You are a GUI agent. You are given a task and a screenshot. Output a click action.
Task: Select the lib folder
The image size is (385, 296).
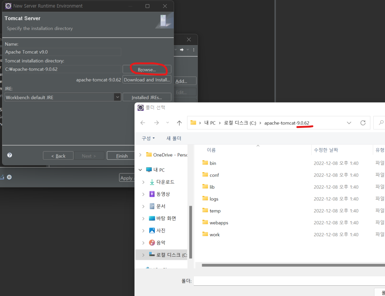[208, 187]
